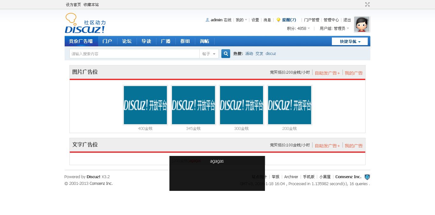Open admin profile link
This screenshot has height=215, width=435.
(x=217, y=20)
